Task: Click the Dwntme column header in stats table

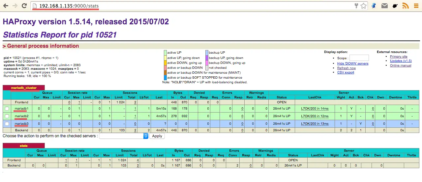Action: [394, 155]
